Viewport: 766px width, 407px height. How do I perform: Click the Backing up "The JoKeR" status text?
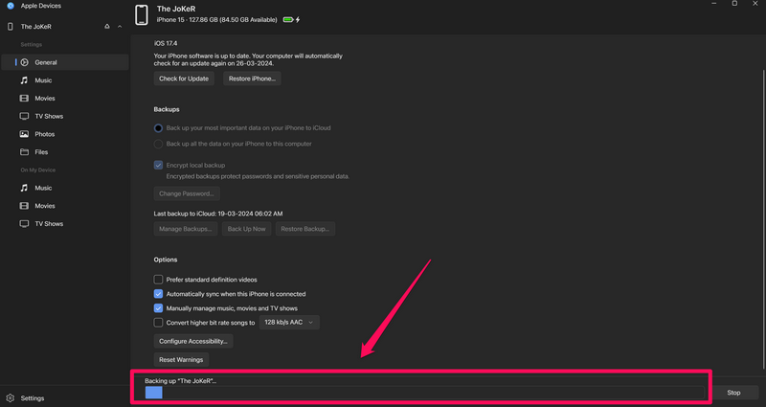[180, 380]
